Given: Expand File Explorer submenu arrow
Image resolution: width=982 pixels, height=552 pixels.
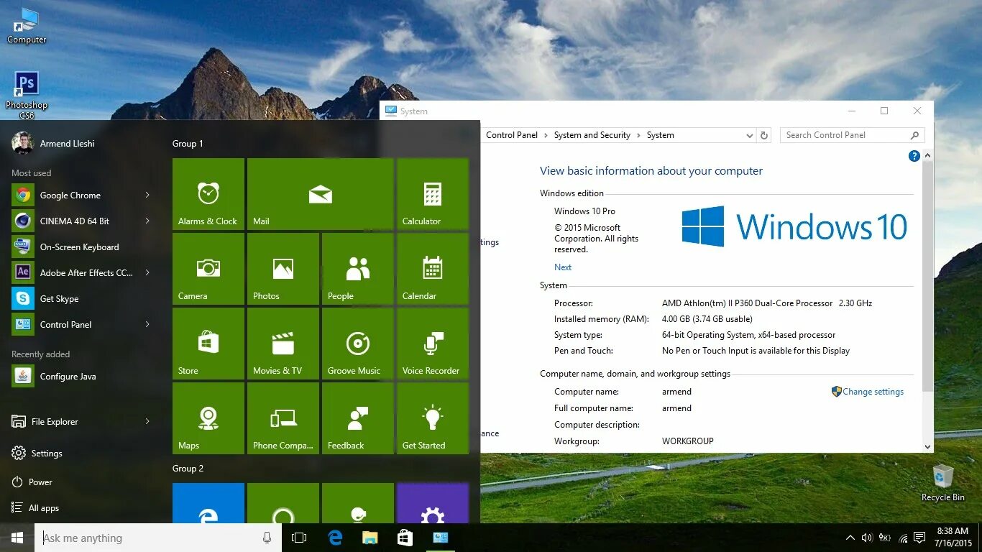Looking at the screenshot, I should [x=147, y=421].
